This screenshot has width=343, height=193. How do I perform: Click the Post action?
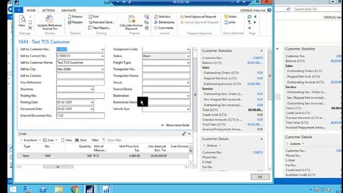point(94,17)
